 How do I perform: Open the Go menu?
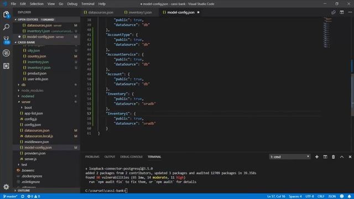pos(61,4)
